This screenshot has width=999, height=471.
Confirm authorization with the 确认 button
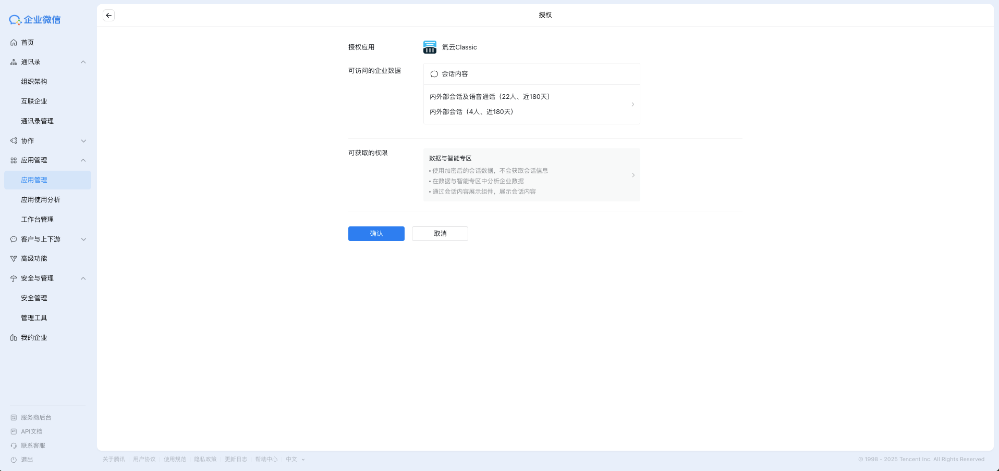(x=376, y=234)
